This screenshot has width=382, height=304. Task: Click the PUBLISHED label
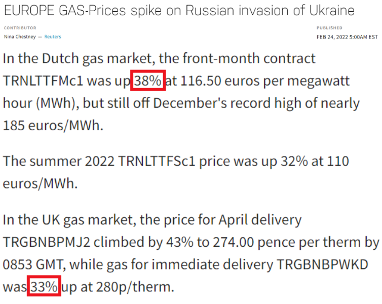tap(329, 28)
